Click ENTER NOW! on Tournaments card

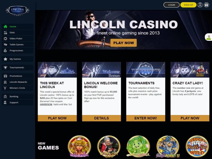tap(145, 118)
